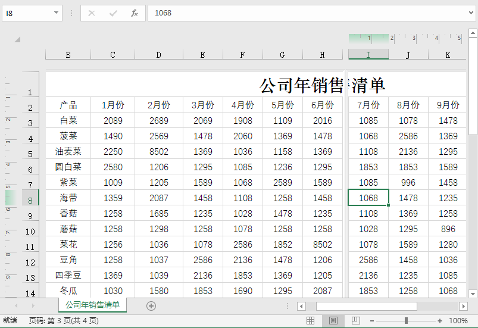Viewport: 478px width, 328px height.
Task: Select column C header
Action: click(113, 55)
